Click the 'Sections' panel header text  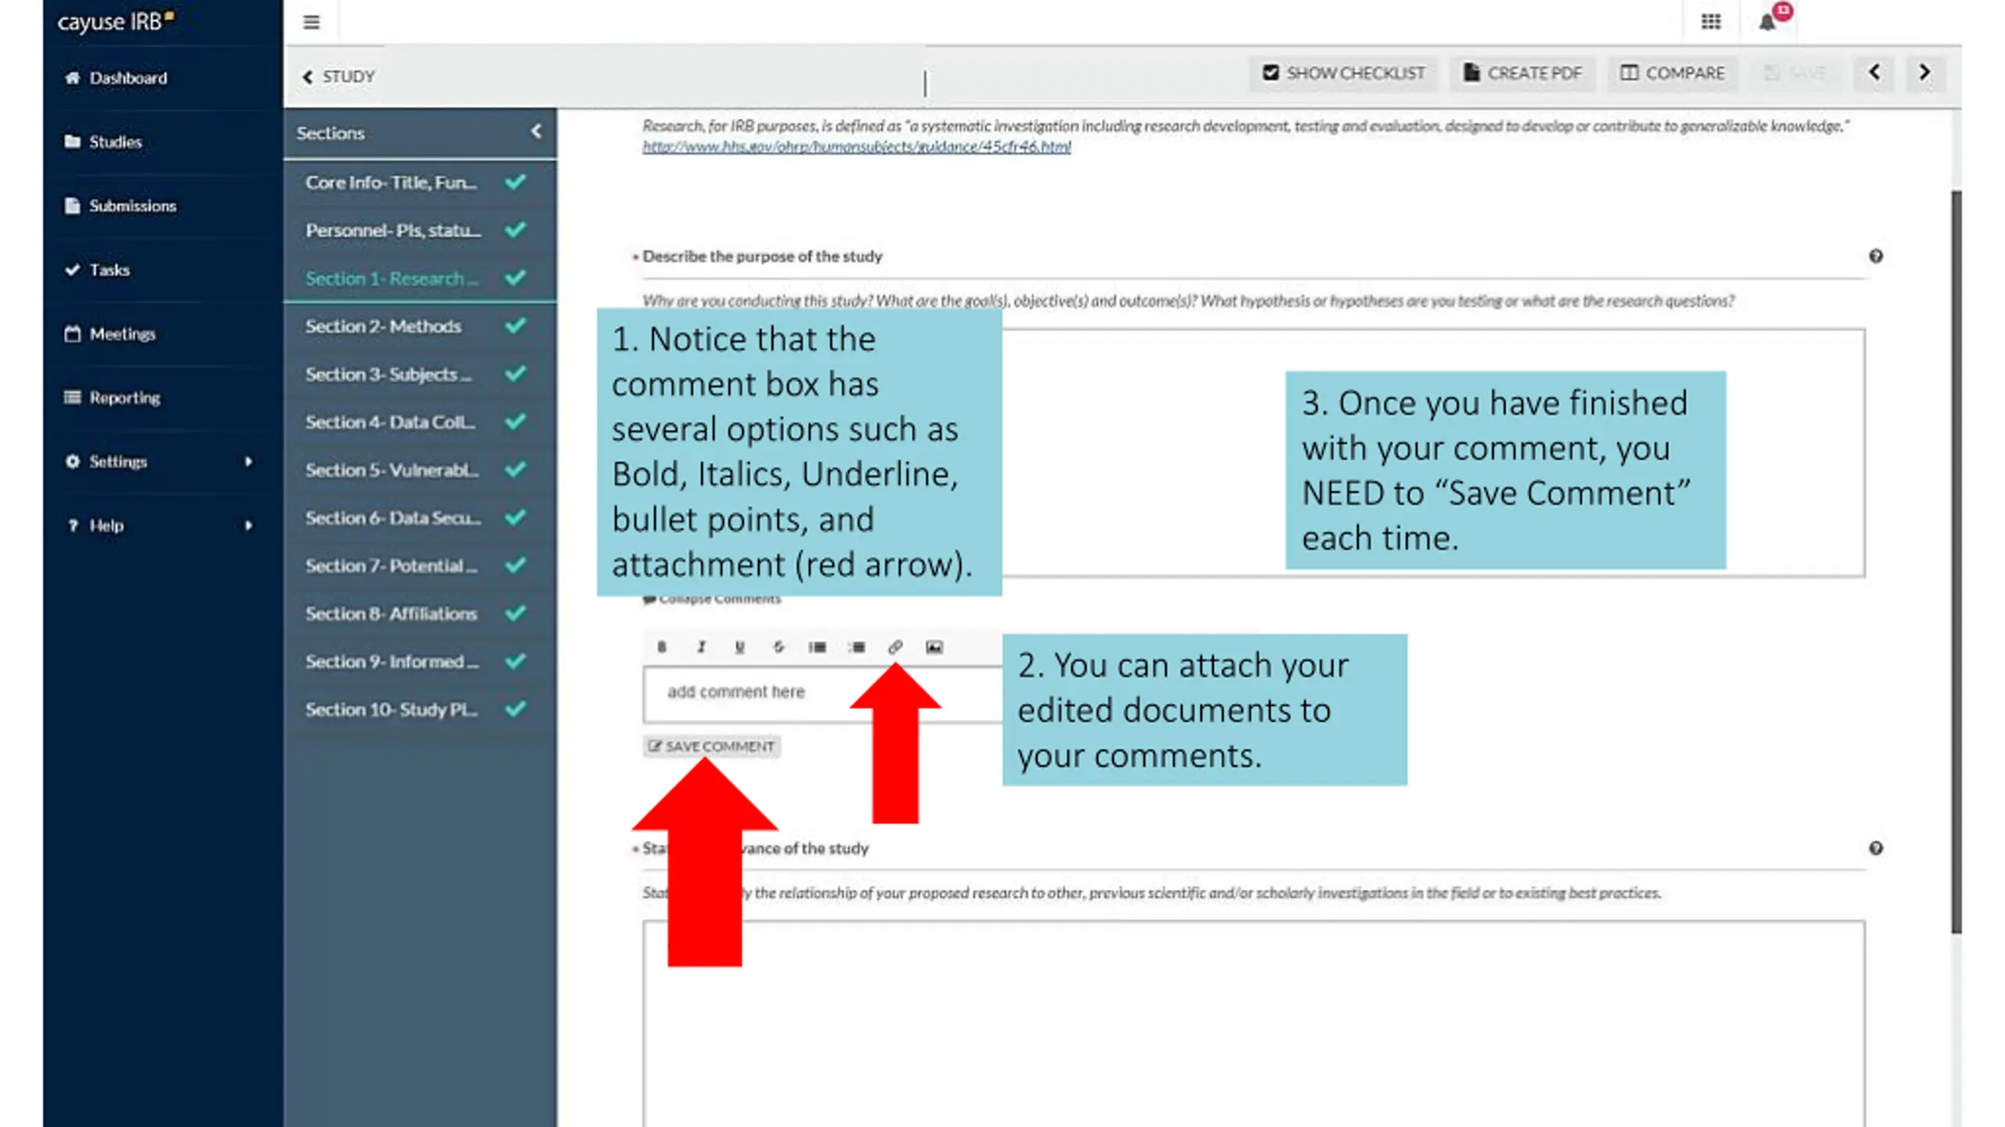[x=330, y=133]
